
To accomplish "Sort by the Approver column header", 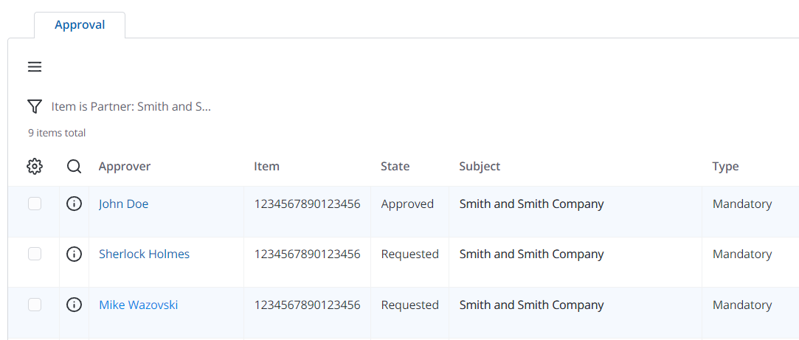I will click(x=125, y=167).
